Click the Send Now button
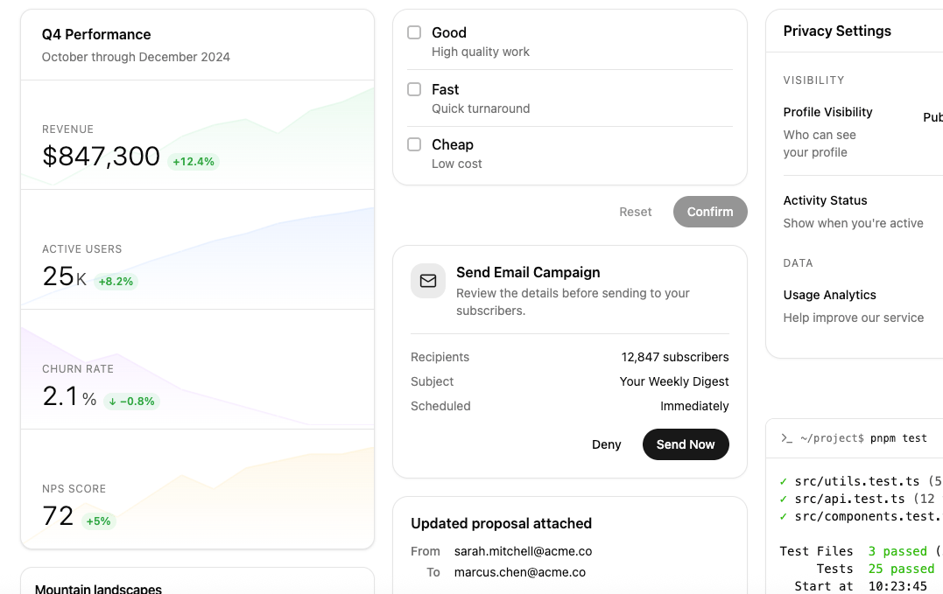Viewport: 943px width, 594px height. tap(686, 444)
